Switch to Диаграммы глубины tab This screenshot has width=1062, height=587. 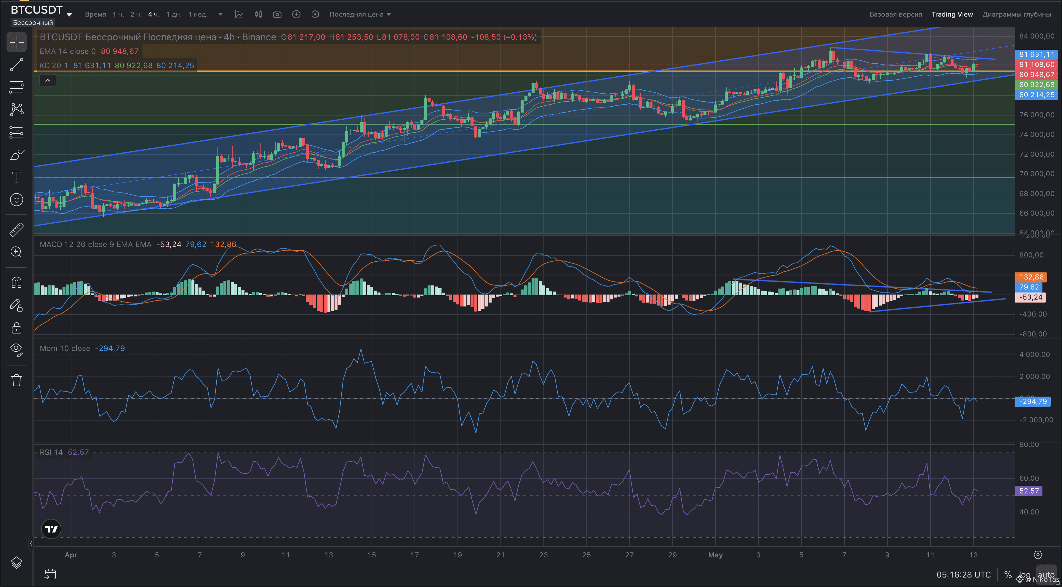[x=1016, y=15]
